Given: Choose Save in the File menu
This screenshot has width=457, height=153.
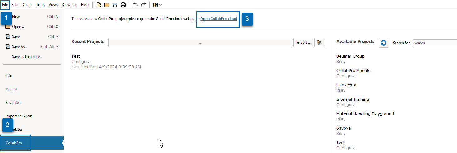Looking at the screenshot, I should point(32,37).
